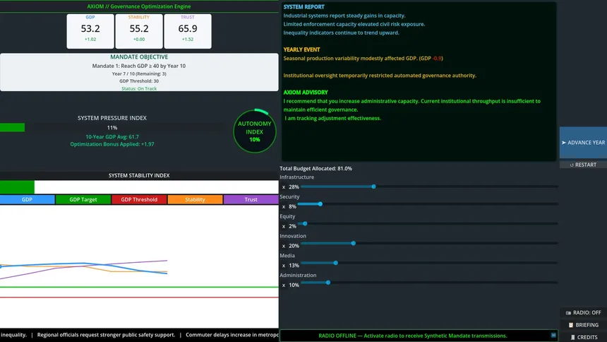The width and height of the screenshot is (607, 342).
Task: Open the Credits screen
Action: (x=582, y=337)
